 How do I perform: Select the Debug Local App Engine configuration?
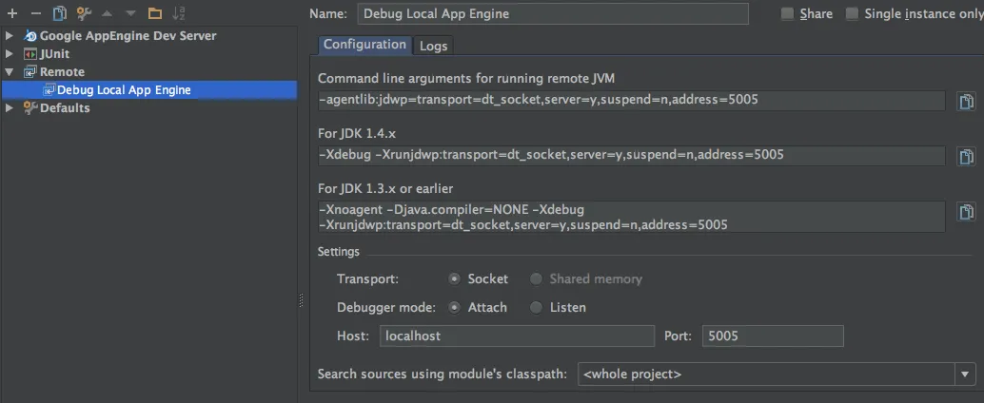point(124,90)
